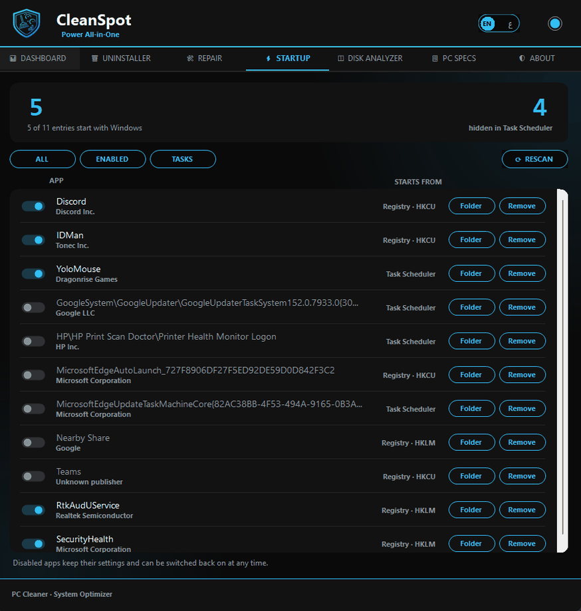The height and width of the screenshot is (611, 581).
Task: Enable GoogleUpdater task toggle
Action: [33, 307]
